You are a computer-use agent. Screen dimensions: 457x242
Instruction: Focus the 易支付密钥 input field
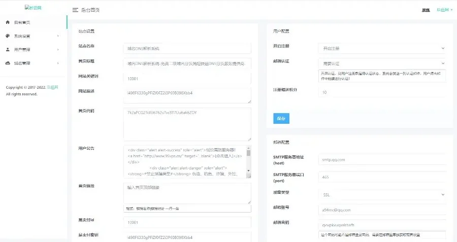(187, 237)
